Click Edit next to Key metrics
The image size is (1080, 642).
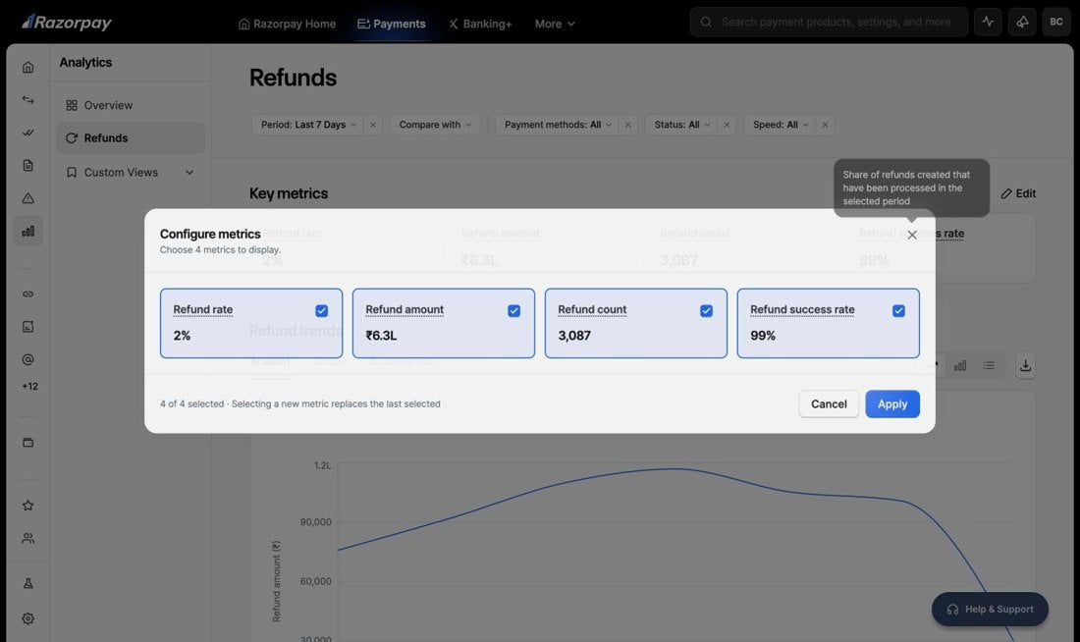pyautogui.click(x=1019, y=193)
